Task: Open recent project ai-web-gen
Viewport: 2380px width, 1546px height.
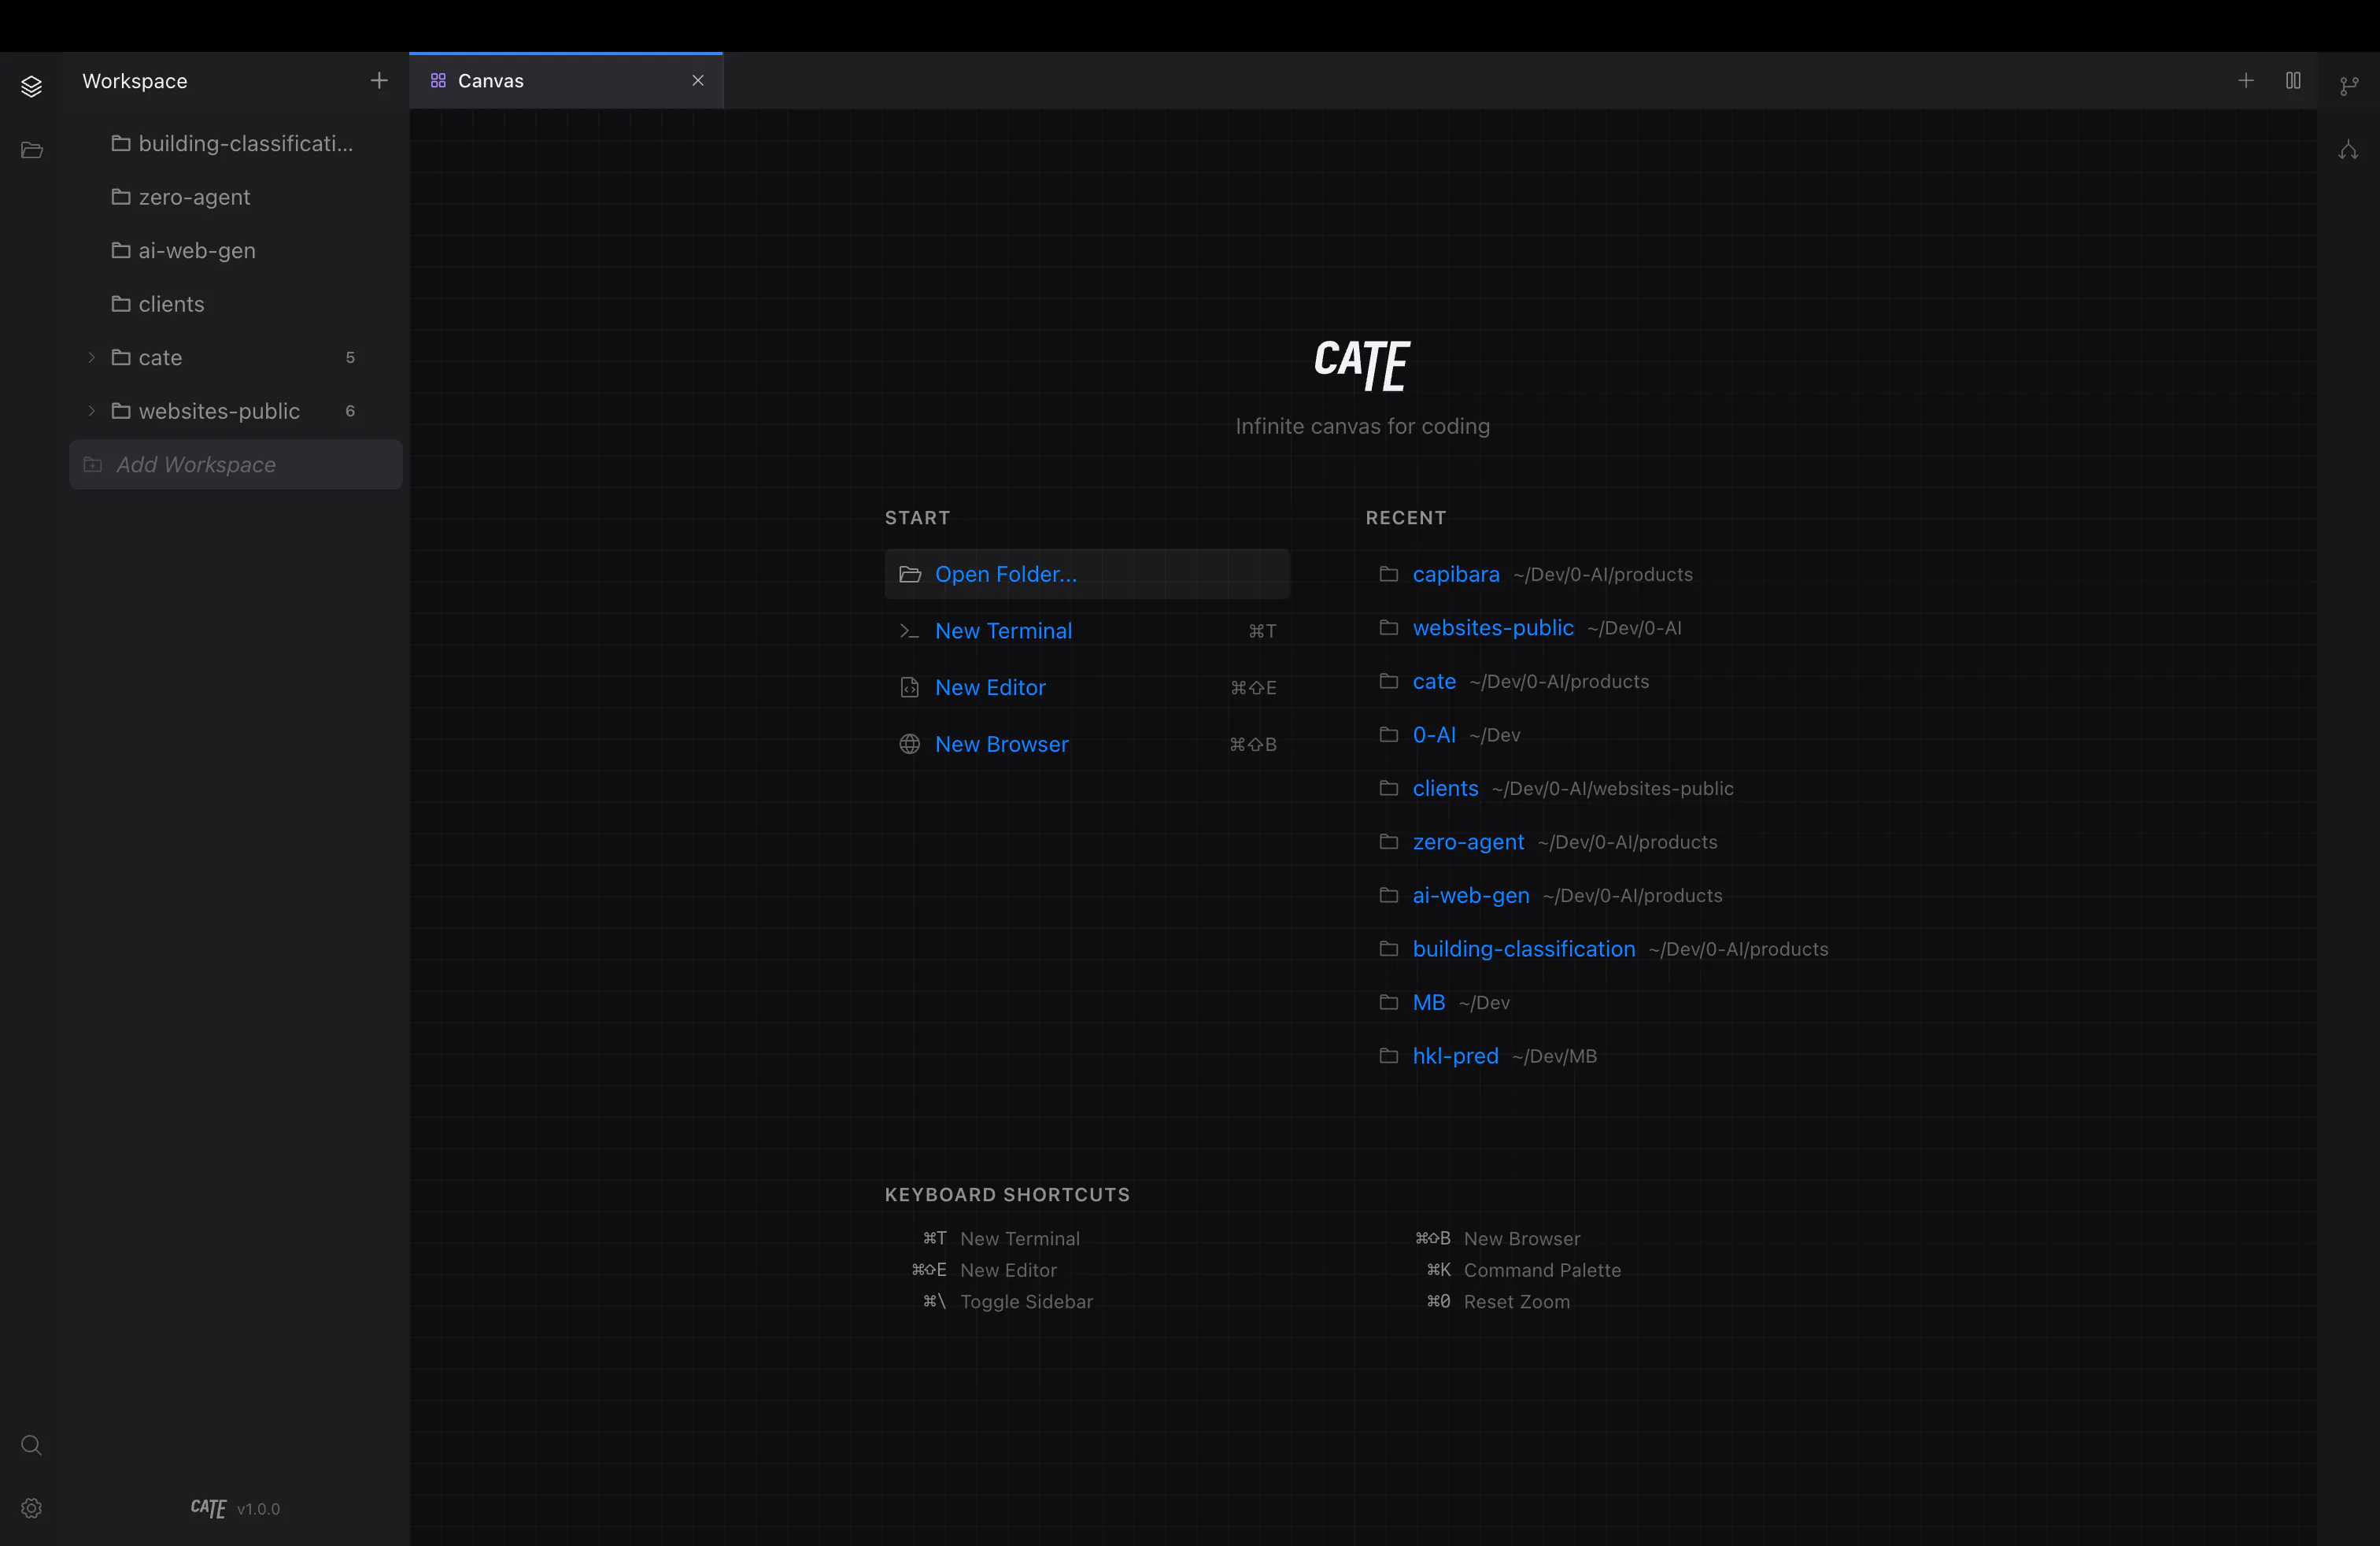Action: tap(1471, 896)
